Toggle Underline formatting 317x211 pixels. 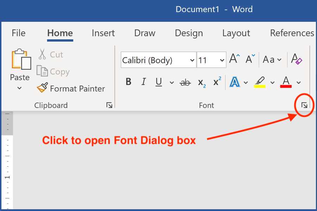159,82
